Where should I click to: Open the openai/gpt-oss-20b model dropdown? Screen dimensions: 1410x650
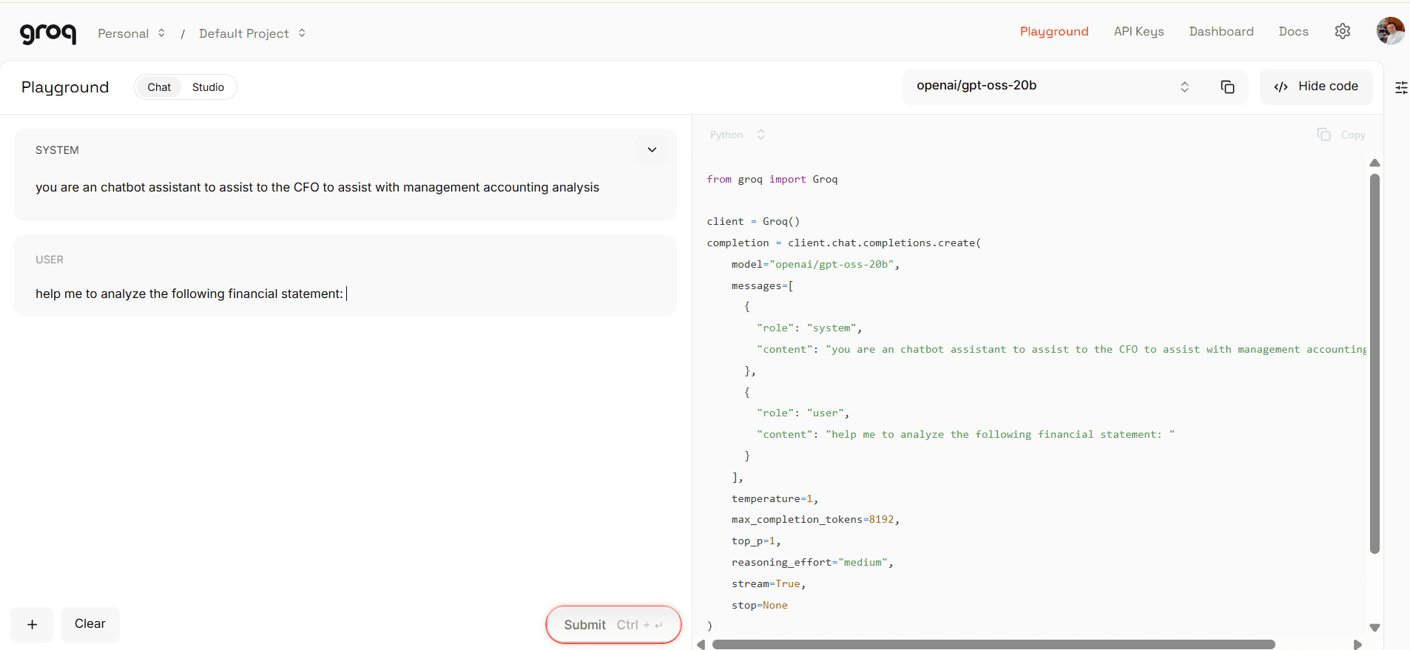click(x=1052, y=87)
